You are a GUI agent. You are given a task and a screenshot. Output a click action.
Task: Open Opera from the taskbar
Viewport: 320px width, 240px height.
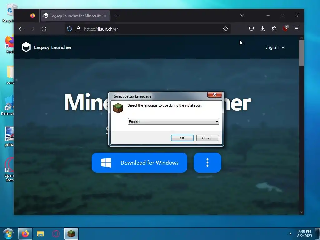[x=56, y=234]
